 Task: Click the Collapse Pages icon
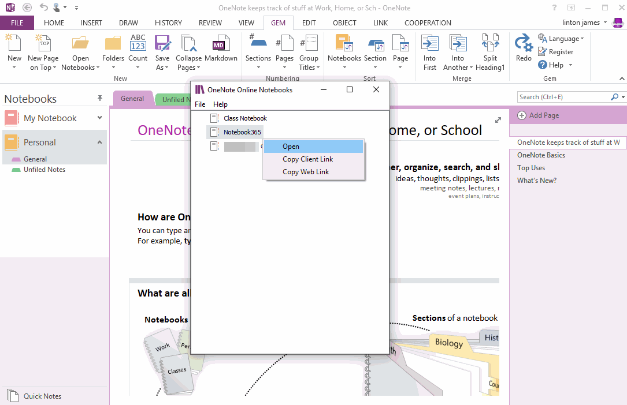point(188,45)
